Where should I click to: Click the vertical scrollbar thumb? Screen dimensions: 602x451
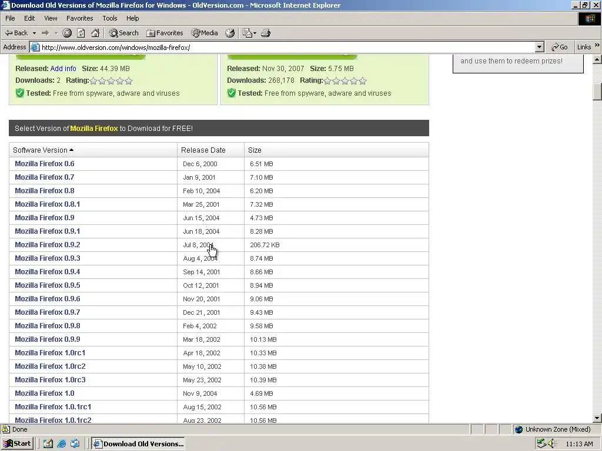tap(597, 92)
